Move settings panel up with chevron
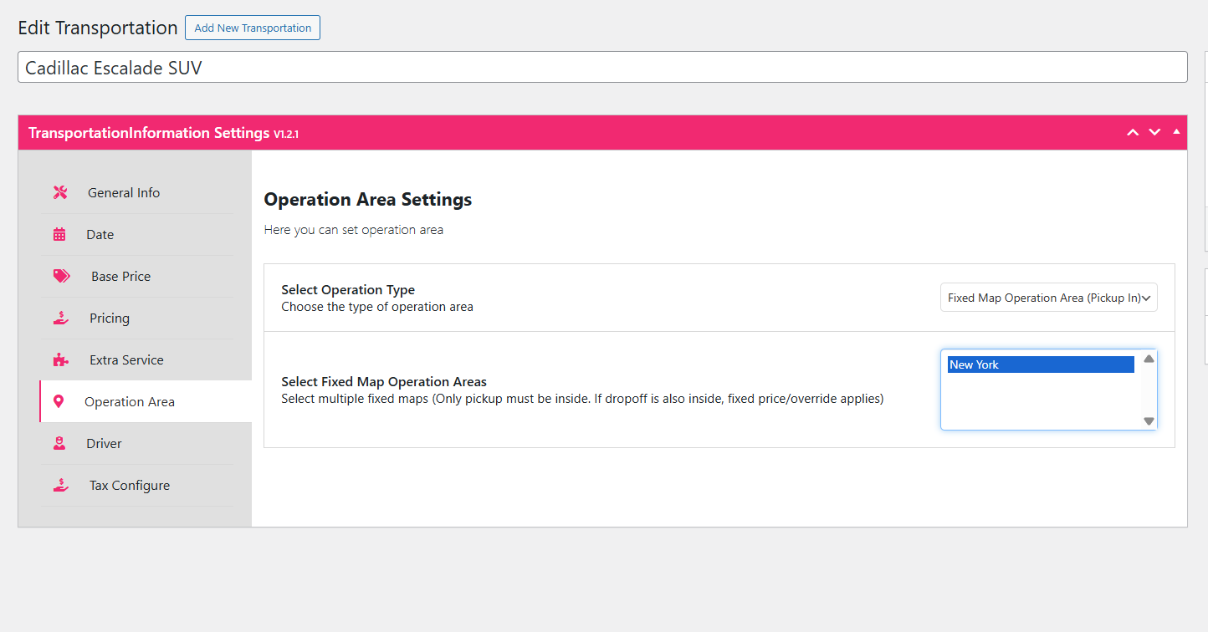 click(x=1133, y=132)
